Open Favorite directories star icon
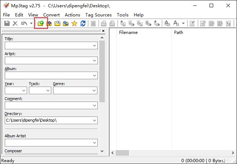 pyautogui.click(x=74, y=23)
